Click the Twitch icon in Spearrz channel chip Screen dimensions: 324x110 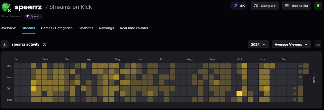pyautogui.click(x=28, y=16)
